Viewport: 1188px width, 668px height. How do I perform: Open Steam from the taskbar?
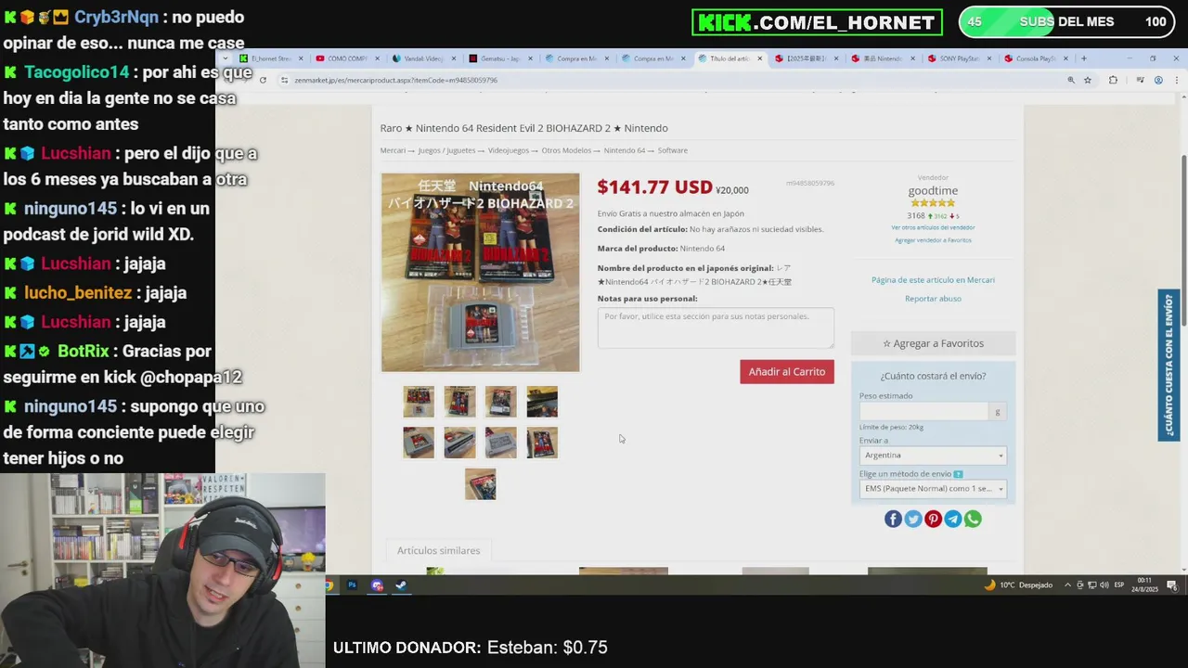pyautogui.click(x=401, y=585)
